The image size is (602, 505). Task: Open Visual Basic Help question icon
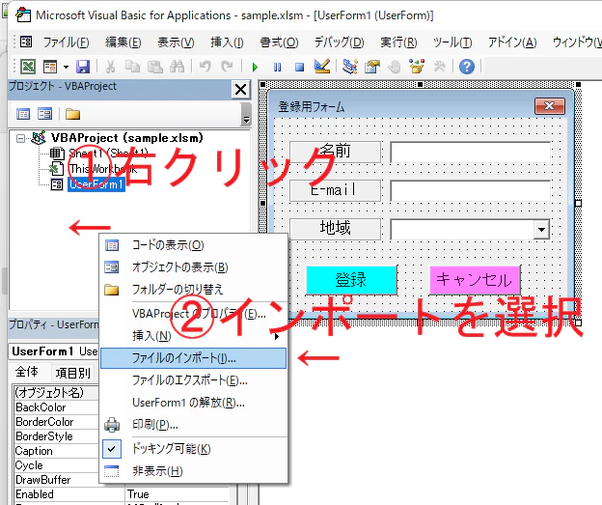click(467, 67)
